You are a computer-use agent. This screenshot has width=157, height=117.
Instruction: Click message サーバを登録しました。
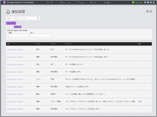(74, 64)
